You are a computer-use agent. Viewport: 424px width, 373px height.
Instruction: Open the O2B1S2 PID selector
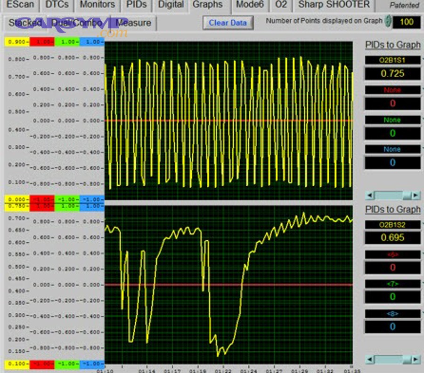click(392, 224)
